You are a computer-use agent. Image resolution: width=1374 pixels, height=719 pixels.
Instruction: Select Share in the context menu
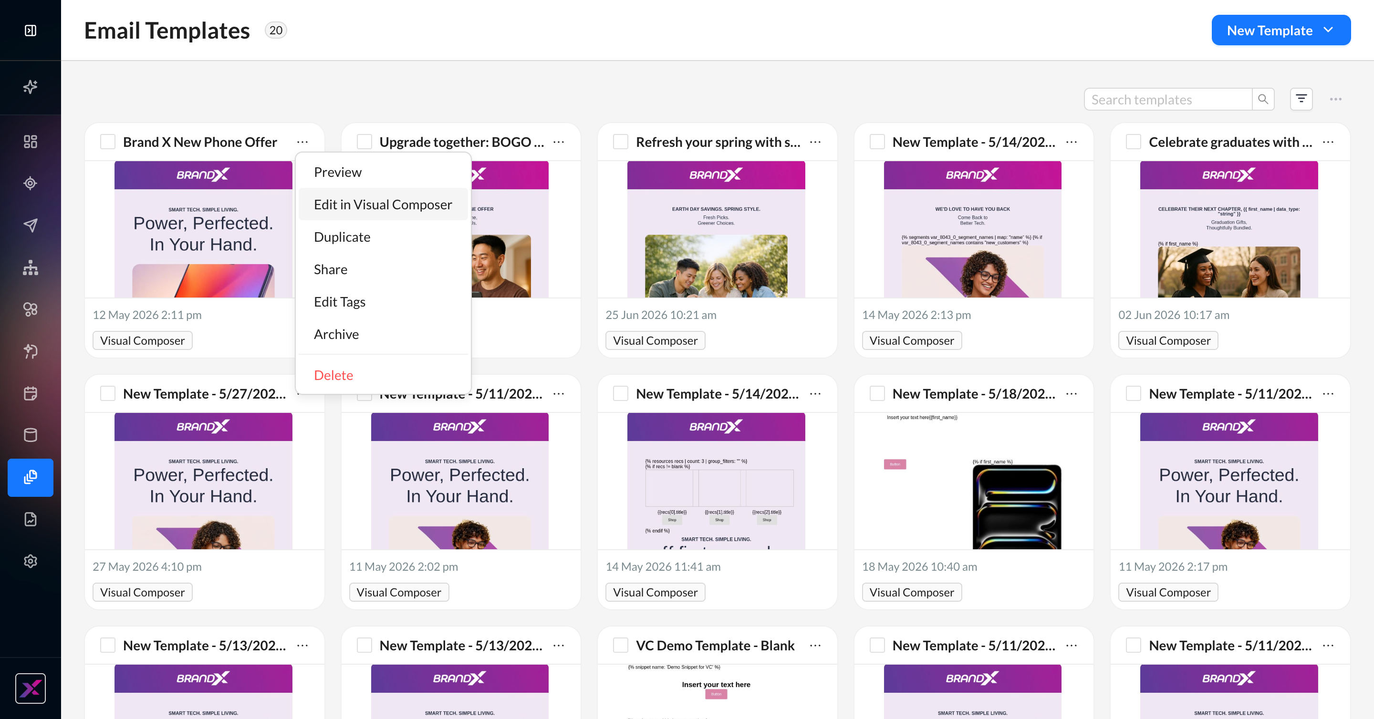(383, 270)
